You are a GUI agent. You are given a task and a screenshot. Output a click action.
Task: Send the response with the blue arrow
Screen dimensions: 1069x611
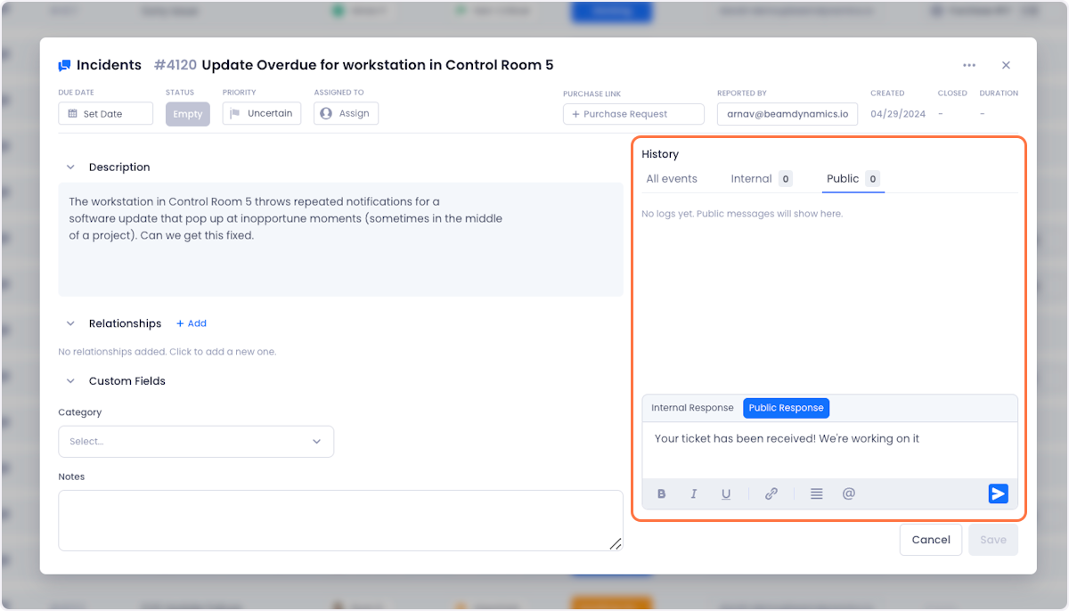[x=998, y=493]
